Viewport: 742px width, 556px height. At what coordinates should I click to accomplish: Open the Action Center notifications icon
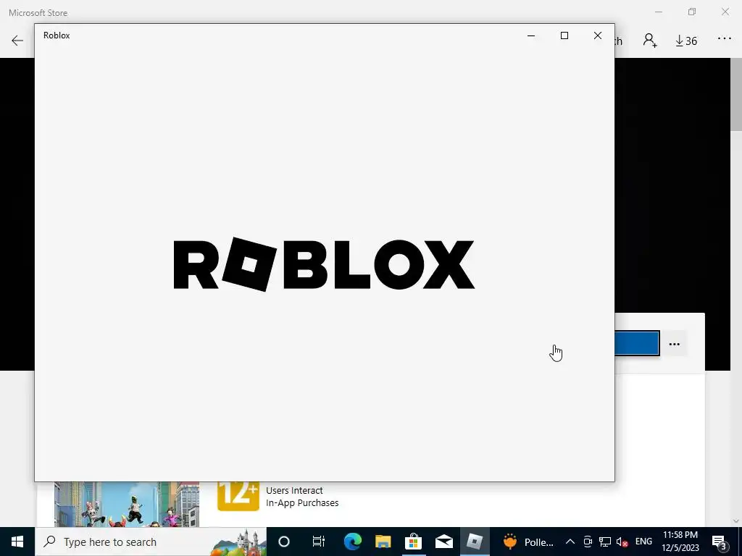pos(720,542)
